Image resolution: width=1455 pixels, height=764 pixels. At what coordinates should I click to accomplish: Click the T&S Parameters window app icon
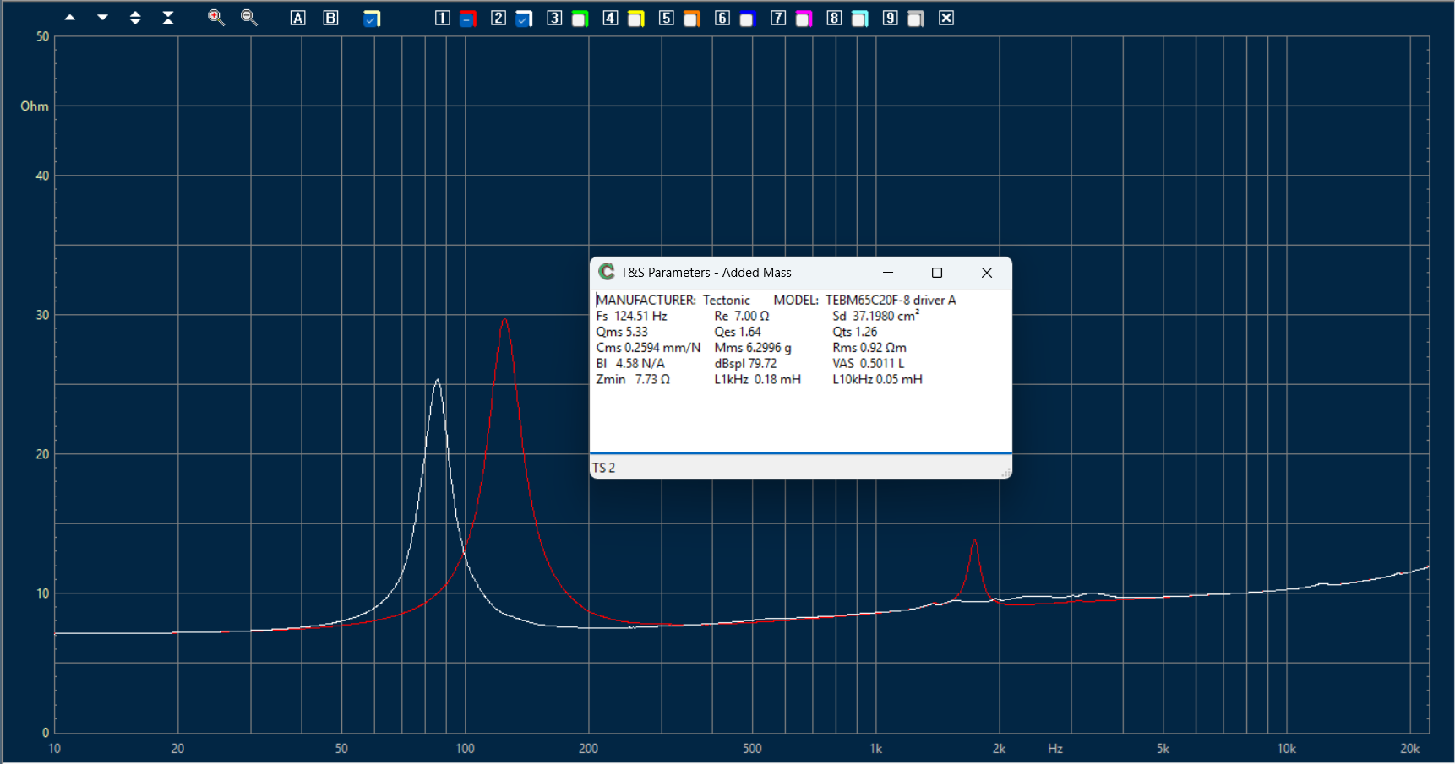pos(606,272)
